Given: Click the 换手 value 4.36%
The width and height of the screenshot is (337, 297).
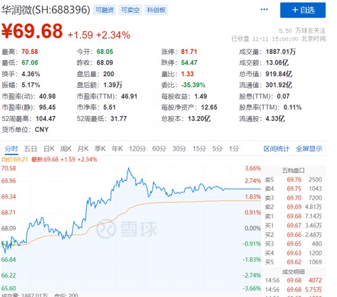Looking at the screenshot, I should pos(31,74).
